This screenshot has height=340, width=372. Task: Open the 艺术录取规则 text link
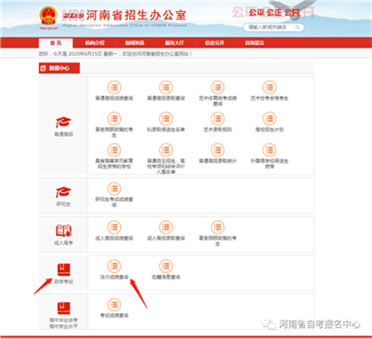pos(218,129)
